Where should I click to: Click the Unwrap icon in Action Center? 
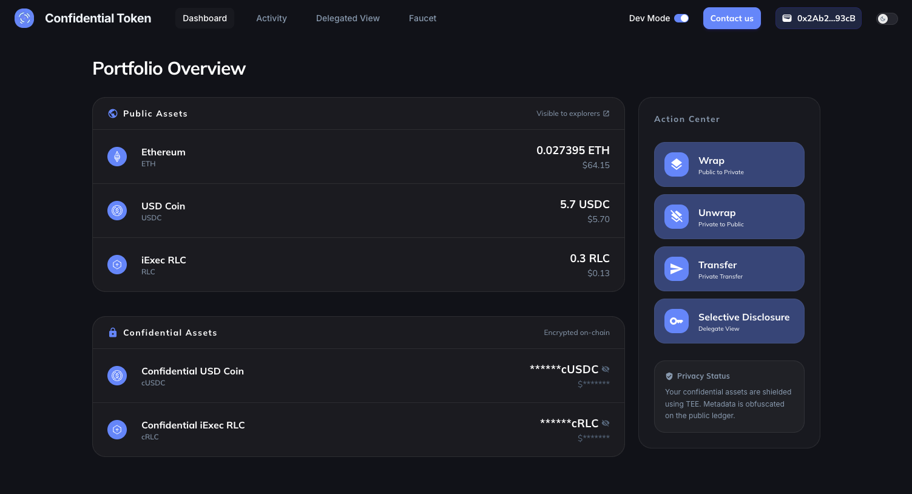click(676, 216)
